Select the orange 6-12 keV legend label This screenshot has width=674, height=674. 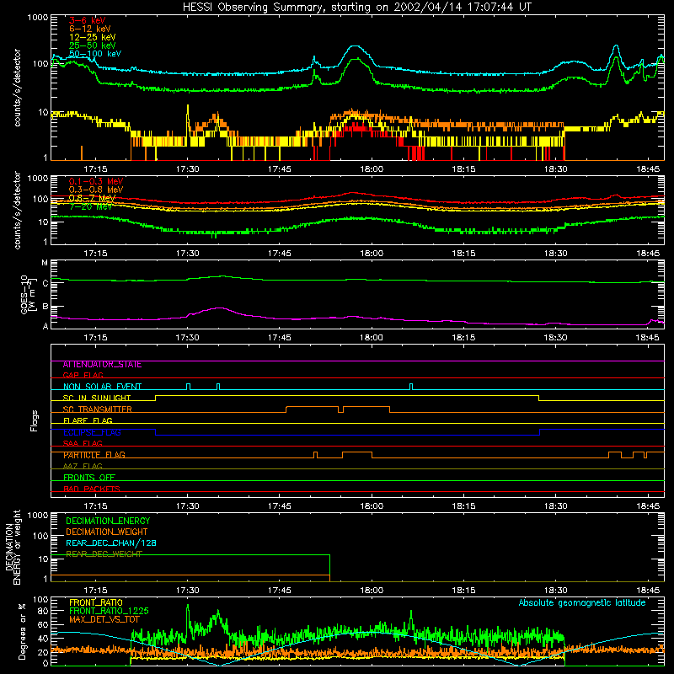(90, 29)
